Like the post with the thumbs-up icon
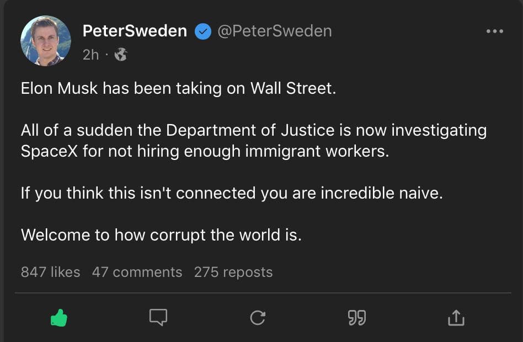523x342 pixels. pyautogui.click(x=58, y=317)
